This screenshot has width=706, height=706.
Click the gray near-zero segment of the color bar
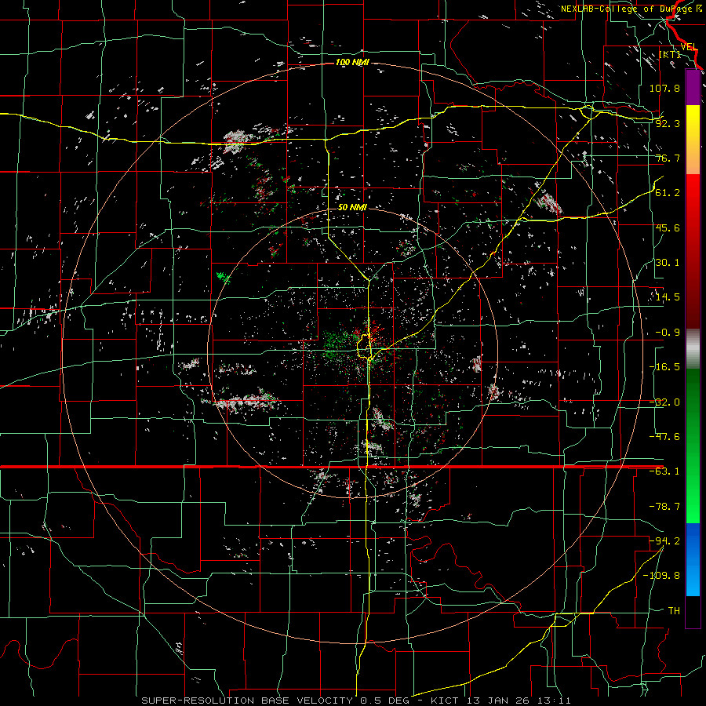click(693, 349)
